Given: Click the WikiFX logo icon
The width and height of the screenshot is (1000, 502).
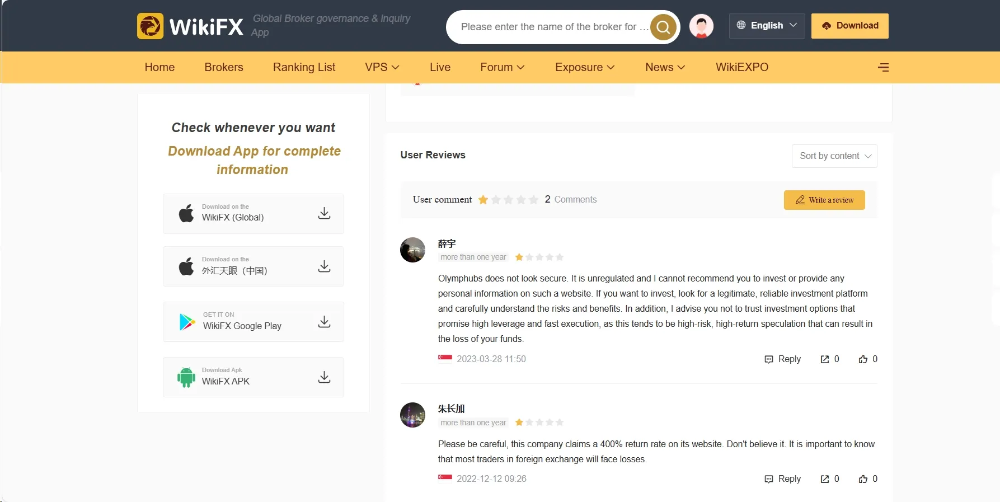Looking at the screenshot, I should [x=151, y=26].
